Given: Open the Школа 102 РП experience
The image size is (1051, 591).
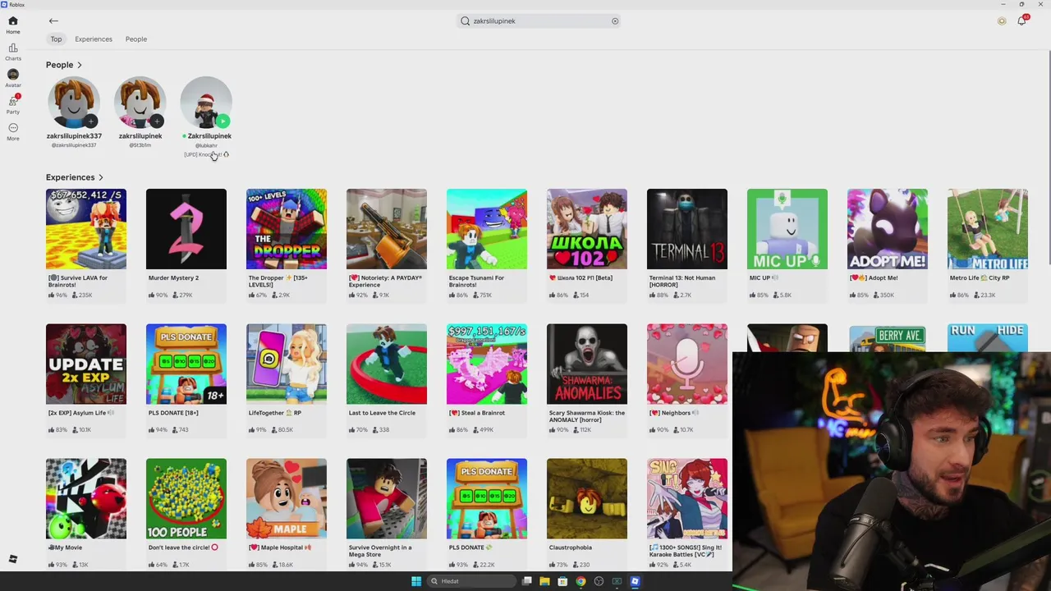Looking at the screenshot, I should (587, 229).
